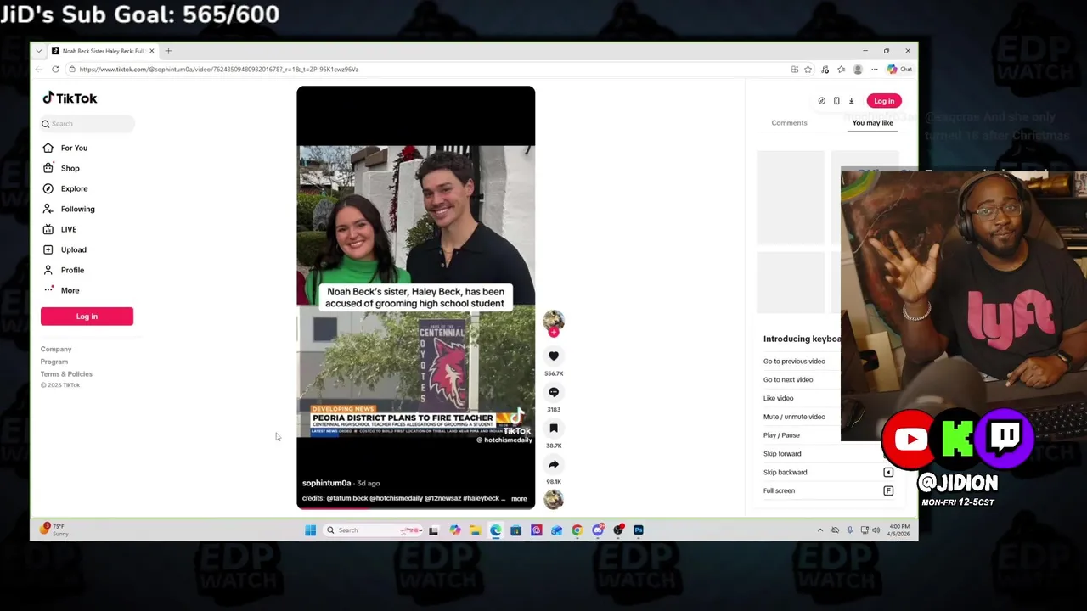Click the spinning sound disc icon

pyautogui.click(x=554, y=499)
